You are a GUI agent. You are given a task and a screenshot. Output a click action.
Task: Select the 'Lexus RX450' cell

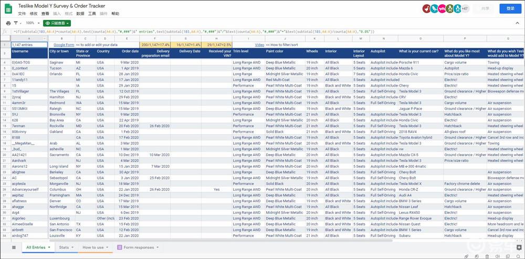click(x=420, y=212)
